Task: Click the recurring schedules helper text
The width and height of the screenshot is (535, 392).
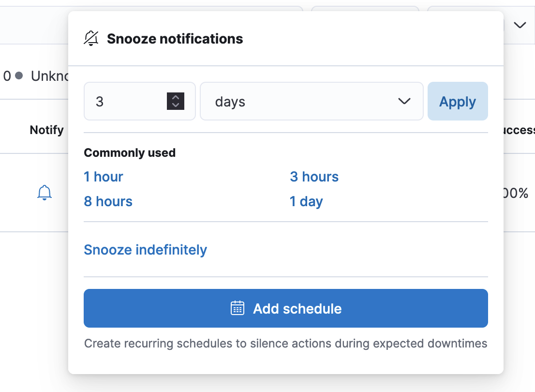Action: coord(285,344)
